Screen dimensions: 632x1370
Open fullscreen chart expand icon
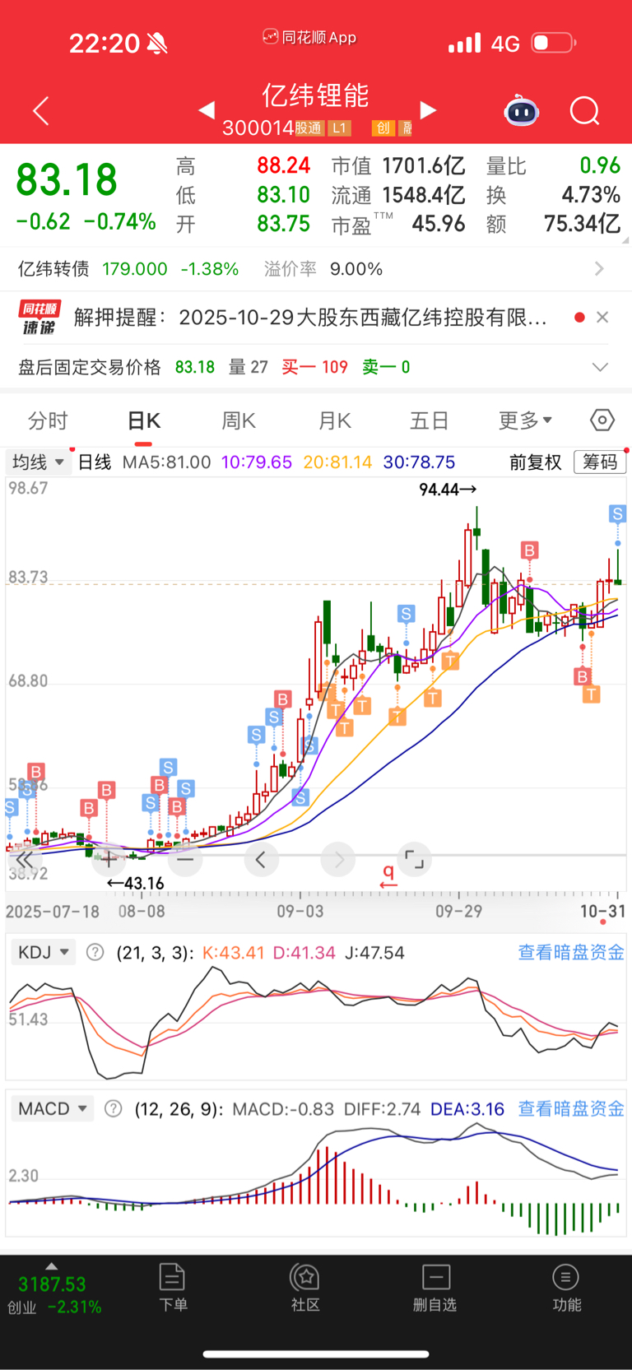click(x=415, y=860)
